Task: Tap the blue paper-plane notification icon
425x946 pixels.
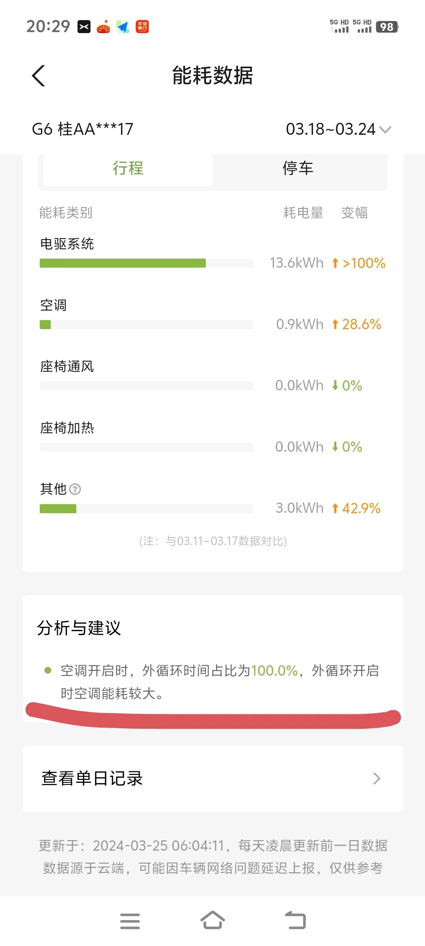Action: click(x=123, y=27)
